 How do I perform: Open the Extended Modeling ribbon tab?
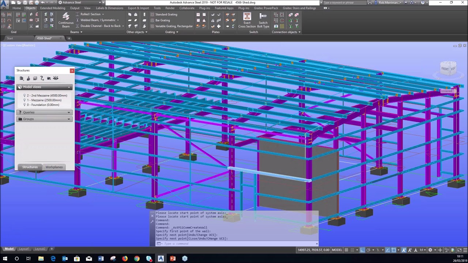tap(53, 8)
